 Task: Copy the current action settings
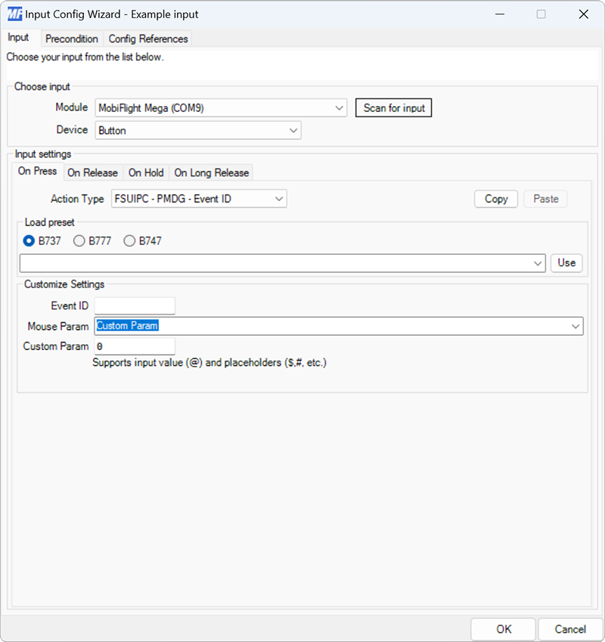(x=495, y=198)
